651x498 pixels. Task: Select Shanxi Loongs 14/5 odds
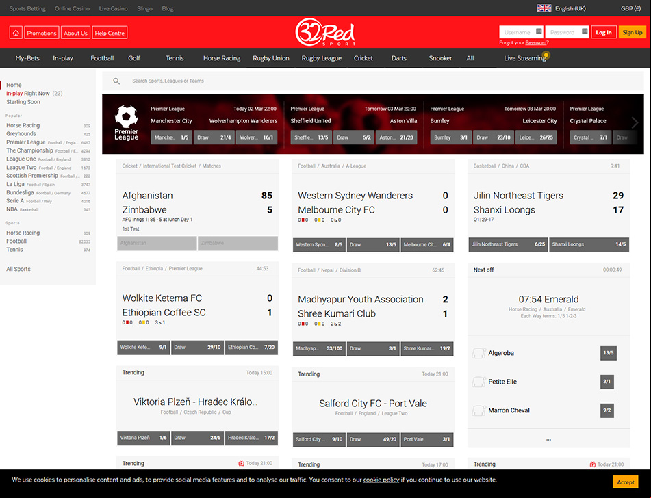coord(589,244)
